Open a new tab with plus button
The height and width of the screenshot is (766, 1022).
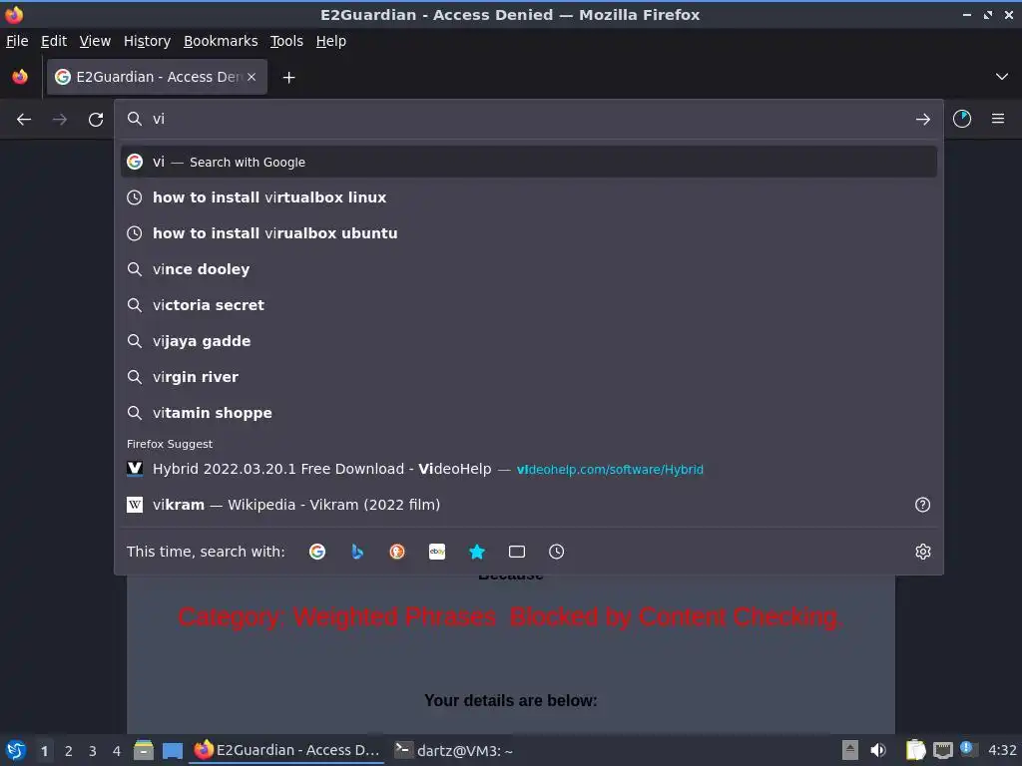click(x=288, y=78)
